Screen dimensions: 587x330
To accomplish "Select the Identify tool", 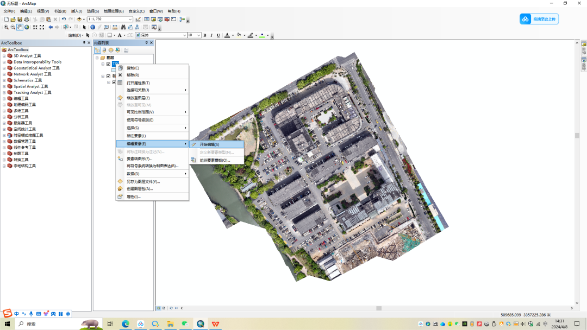I will pyautogui.click(x=92, y=27).
